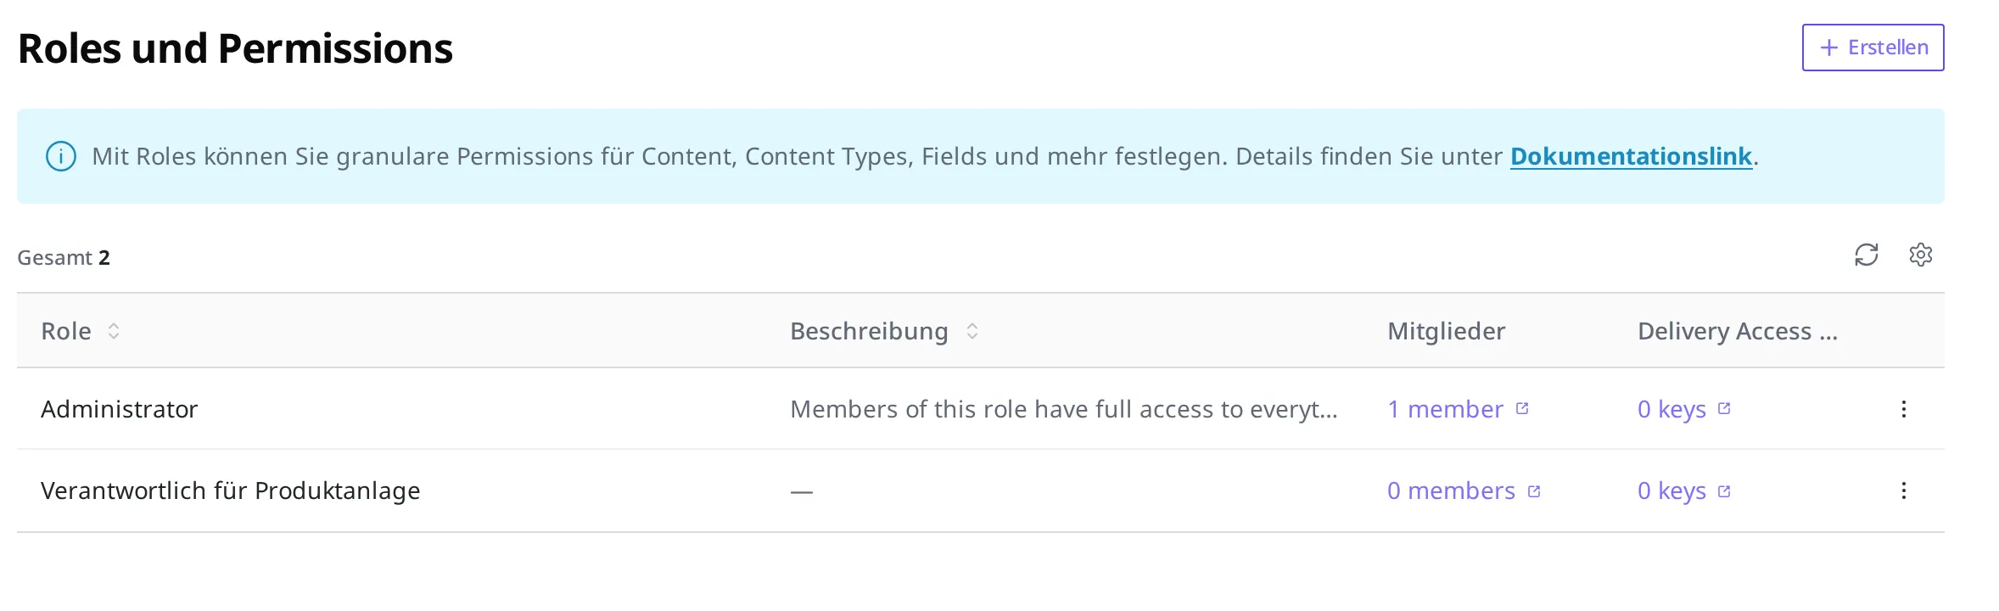Image resolution: width=1999 pixels, height=611 pixels.
Task: Refresh the roles table
Action: click(x=1867, y=255)
